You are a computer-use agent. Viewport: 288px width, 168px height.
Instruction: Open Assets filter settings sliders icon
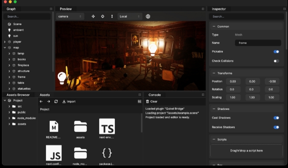(x=140, y=101)
